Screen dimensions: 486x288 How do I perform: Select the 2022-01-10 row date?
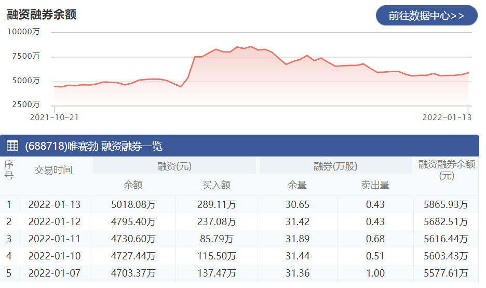point(54,256)
